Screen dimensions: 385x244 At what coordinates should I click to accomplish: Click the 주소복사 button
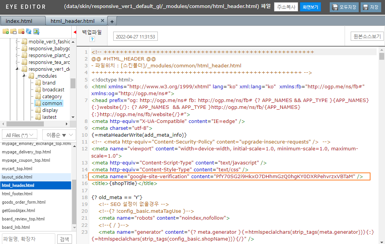(286, 7)
